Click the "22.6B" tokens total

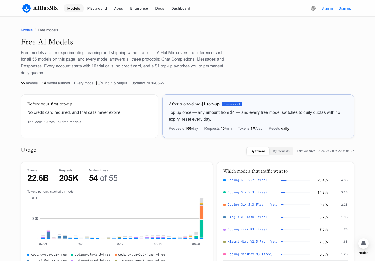click(x=38, y=178)
